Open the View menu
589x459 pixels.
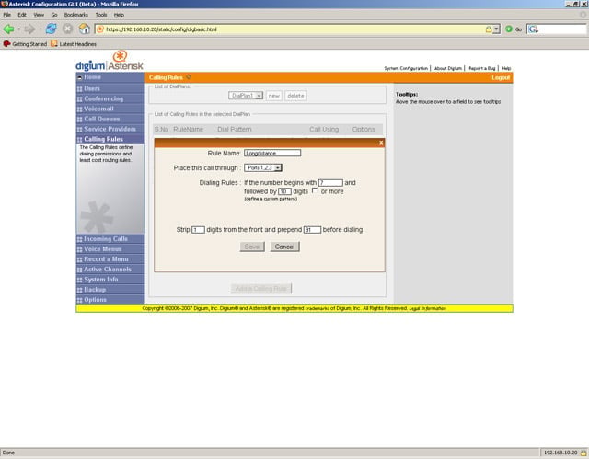[x=39, y=15]
